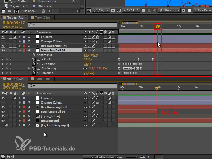Click project panel scroll-down arrow
The height and width of the screenshot is (159, 212).
pyautogui.click(x=82, y=6)
